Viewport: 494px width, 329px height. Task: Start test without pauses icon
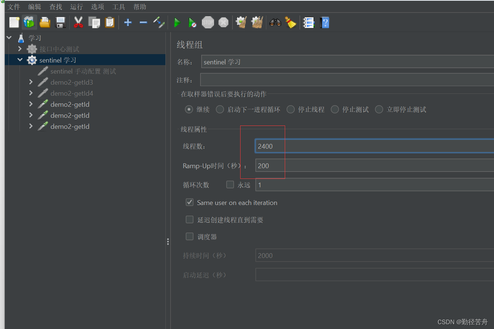192,22
